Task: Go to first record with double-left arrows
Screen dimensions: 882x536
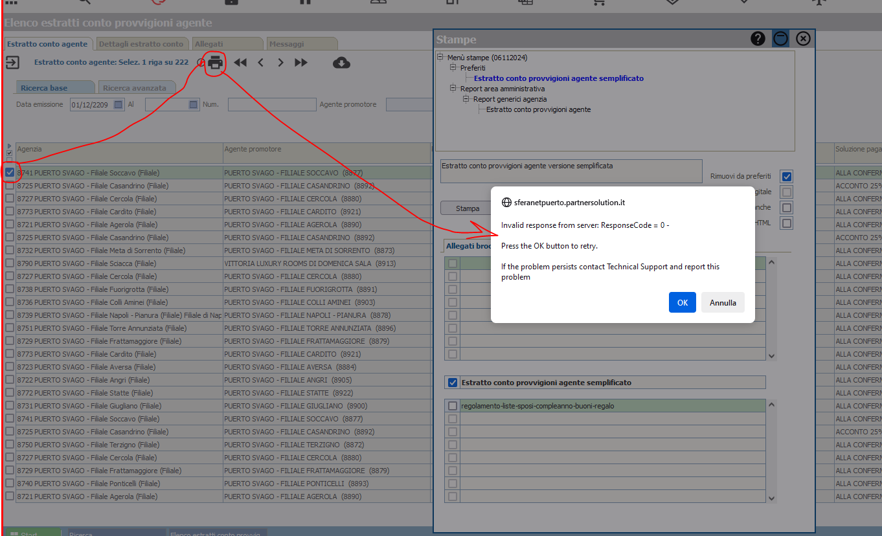Action: [x=240, y=63]
